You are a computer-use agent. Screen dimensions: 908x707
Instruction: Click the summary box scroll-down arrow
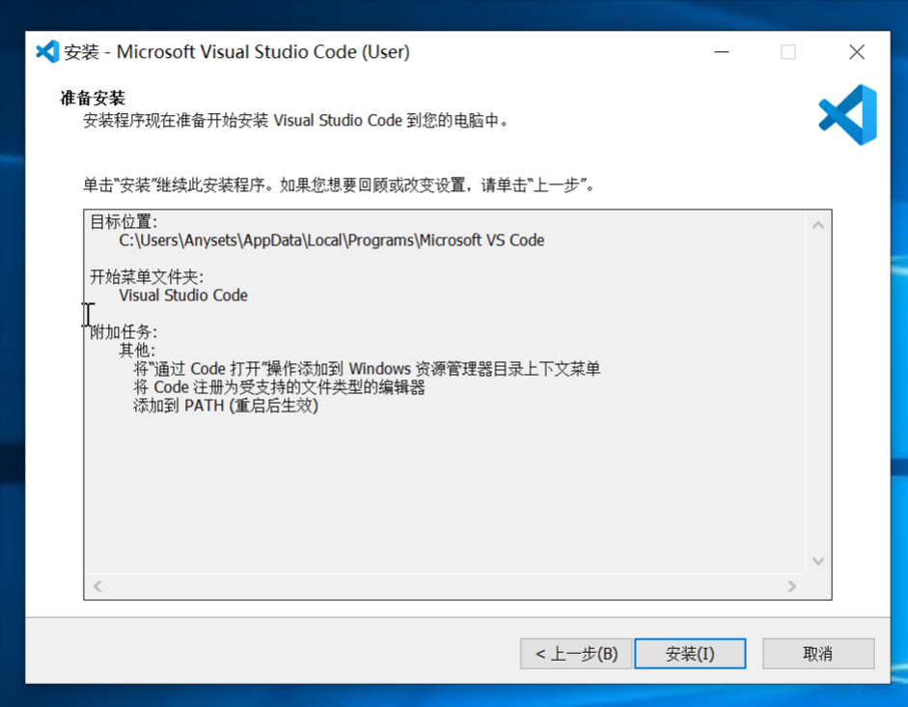coord(818,560)
